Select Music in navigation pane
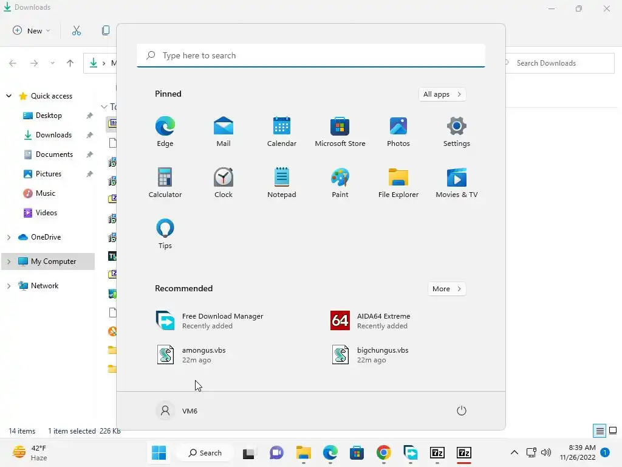 coord(45,193)
